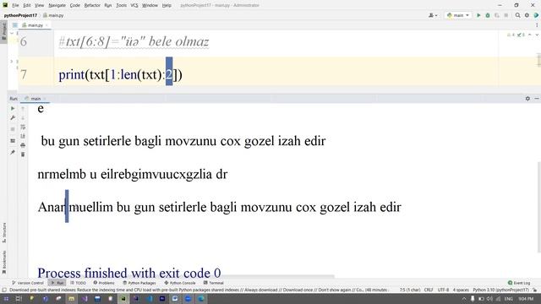Image resolution: width=541 pixels, height=304 pixels.
Task: Clear console output with trash icon
Action: pos(23,155)
